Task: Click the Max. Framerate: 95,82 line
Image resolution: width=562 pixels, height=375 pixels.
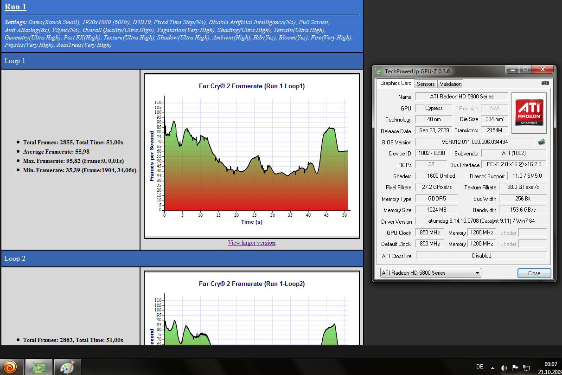Action: tap(73, 161)
